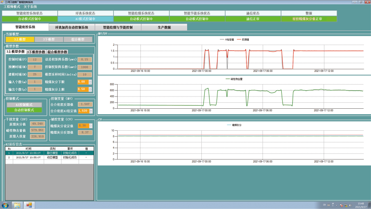Open File Explorer from the taskbar
Image resolution: width=371 pixels, height=209 pixels.
17,205
